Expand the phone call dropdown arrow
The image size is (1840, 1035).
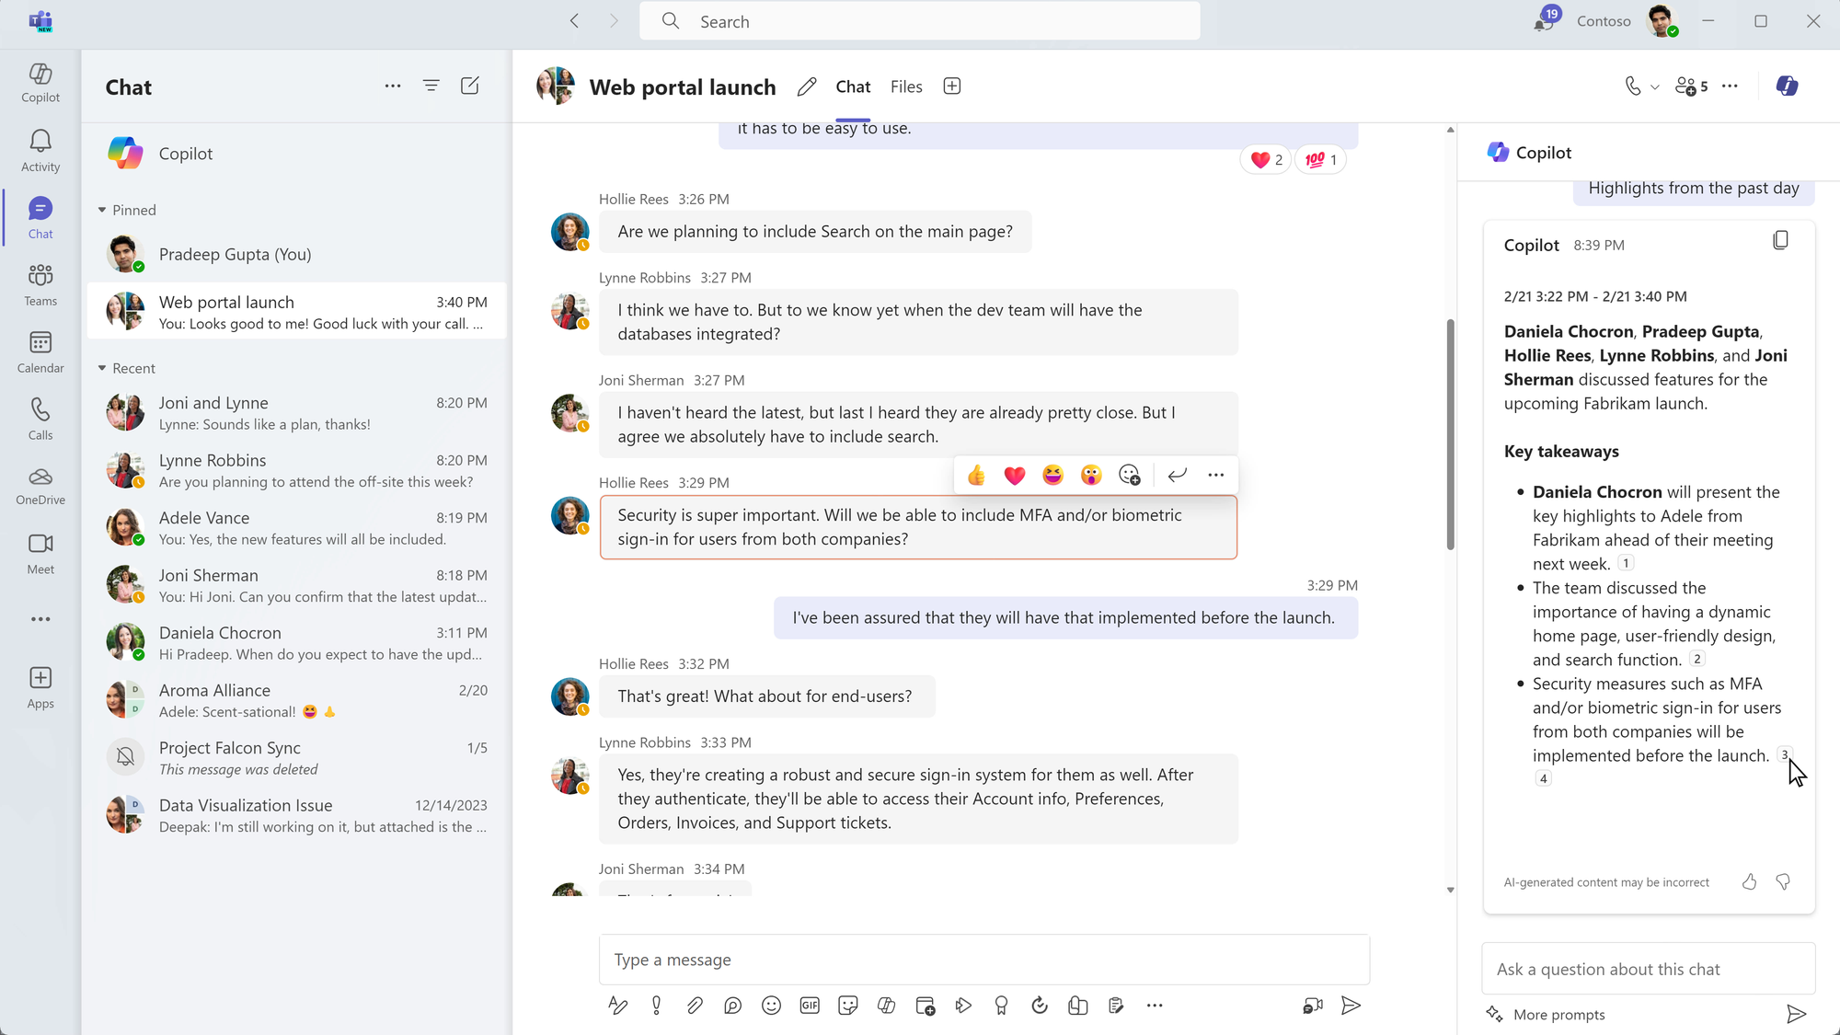pyautogui.click(x=1655, y=86)
